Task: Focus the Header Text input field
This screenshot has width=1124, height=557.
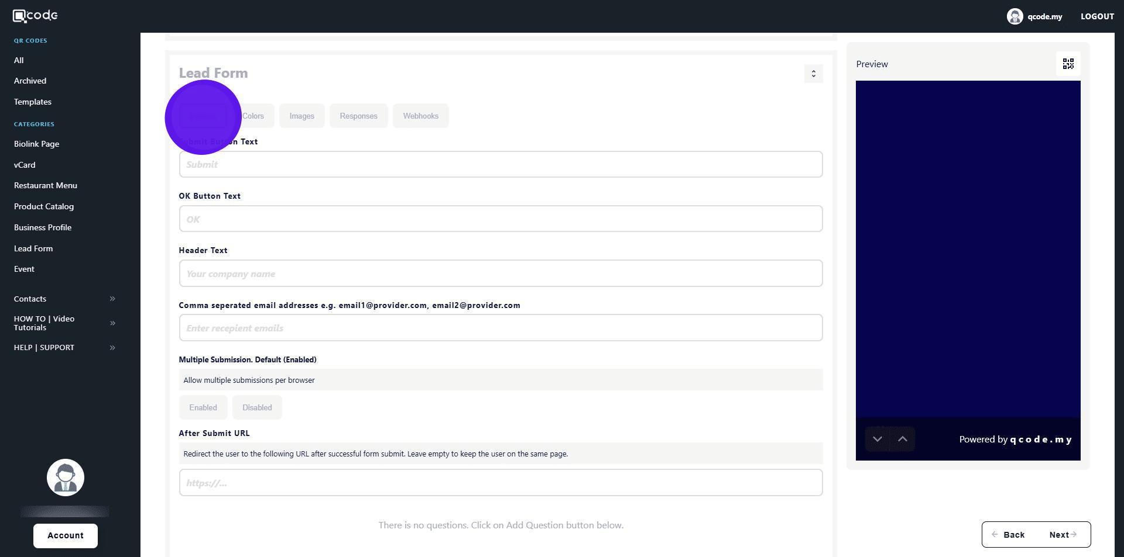Action: coord(501,274)
